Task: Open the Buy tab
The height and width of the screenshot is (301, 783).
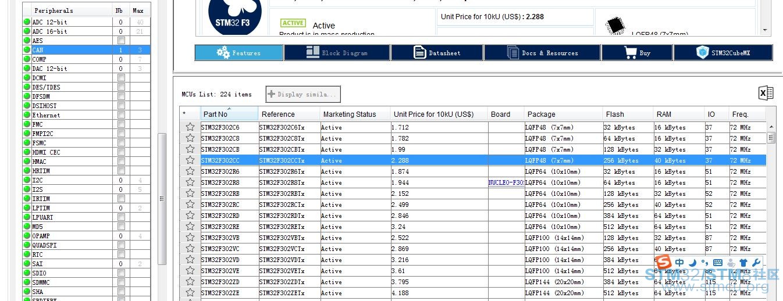Action: click(637, 53)
